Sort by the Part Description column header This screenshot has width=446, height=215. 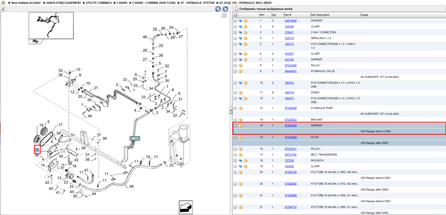point(335,15)
